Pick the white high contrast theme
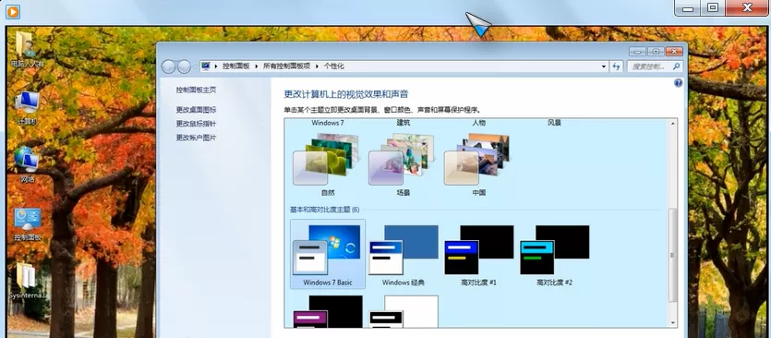This screenshot has height=338, width=771. click(x=404, y=312)
